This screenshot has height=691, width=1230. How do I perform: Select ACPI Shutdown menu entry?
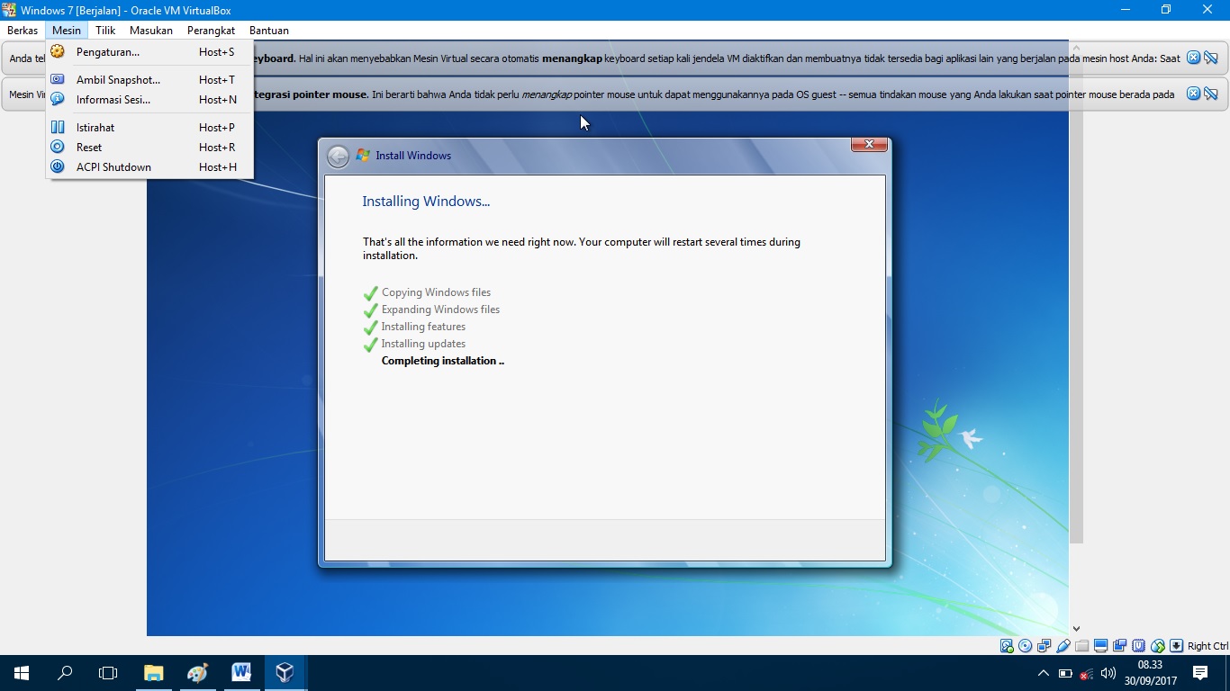click(x=149, y=167)
